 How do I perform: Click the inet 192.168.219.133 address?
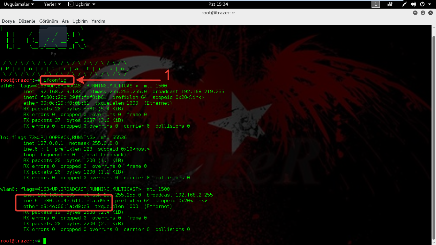click(x=52, y=92)
